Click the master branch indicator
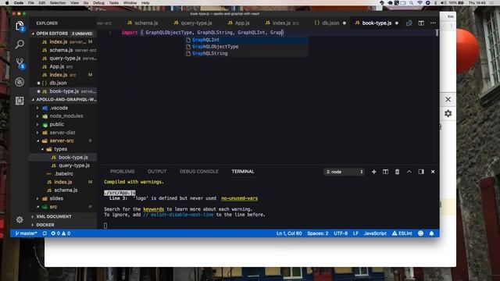Viewport: 500px width, 281px height. coord(26,233)
